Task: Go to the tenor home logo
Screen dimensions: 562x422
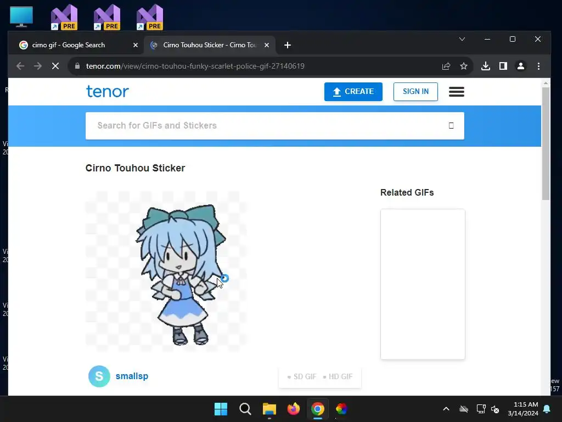Action: coord(107,92)
